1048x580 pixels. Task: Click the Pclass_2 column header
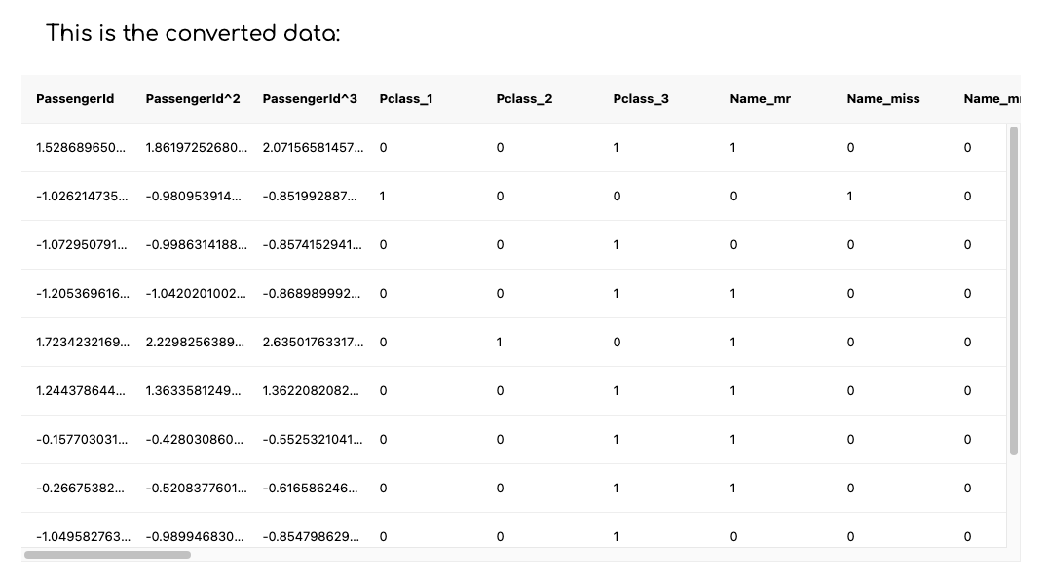(x=524, y=99)
